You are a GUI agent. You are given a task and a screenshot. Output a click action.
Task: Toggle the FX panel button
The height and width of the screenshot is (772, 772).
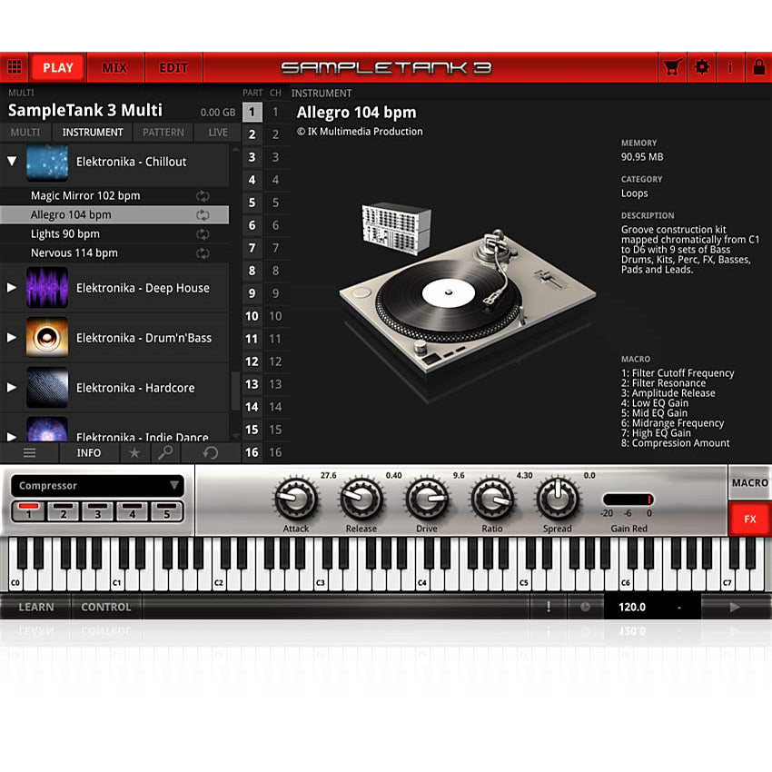[749, 519]
